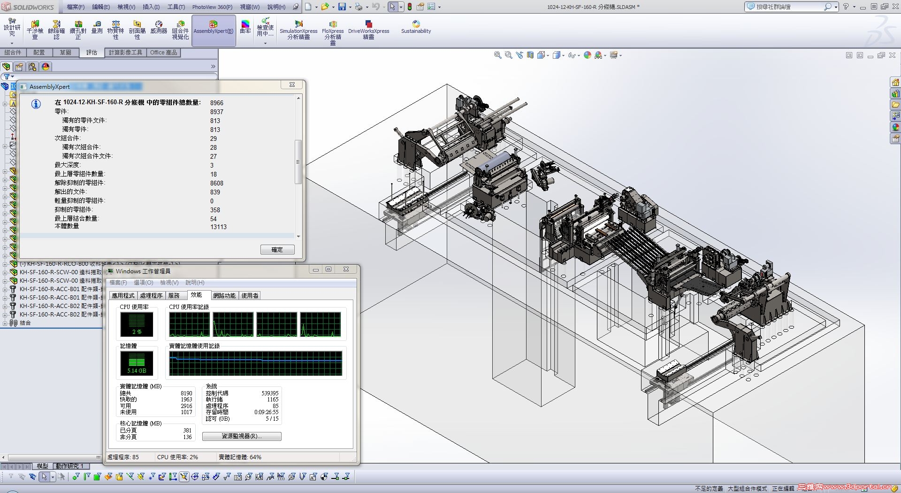
Task: Toggle the Filter Axes selection filter
Action: click(x=130, y=477)
